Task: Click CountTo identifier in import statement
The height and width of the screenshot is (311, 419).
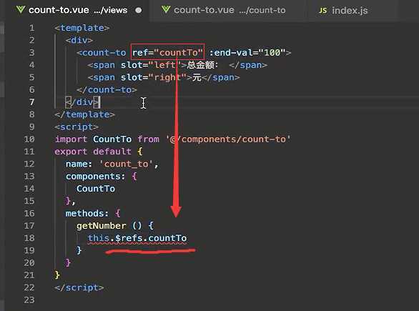Action: (112, 139)
